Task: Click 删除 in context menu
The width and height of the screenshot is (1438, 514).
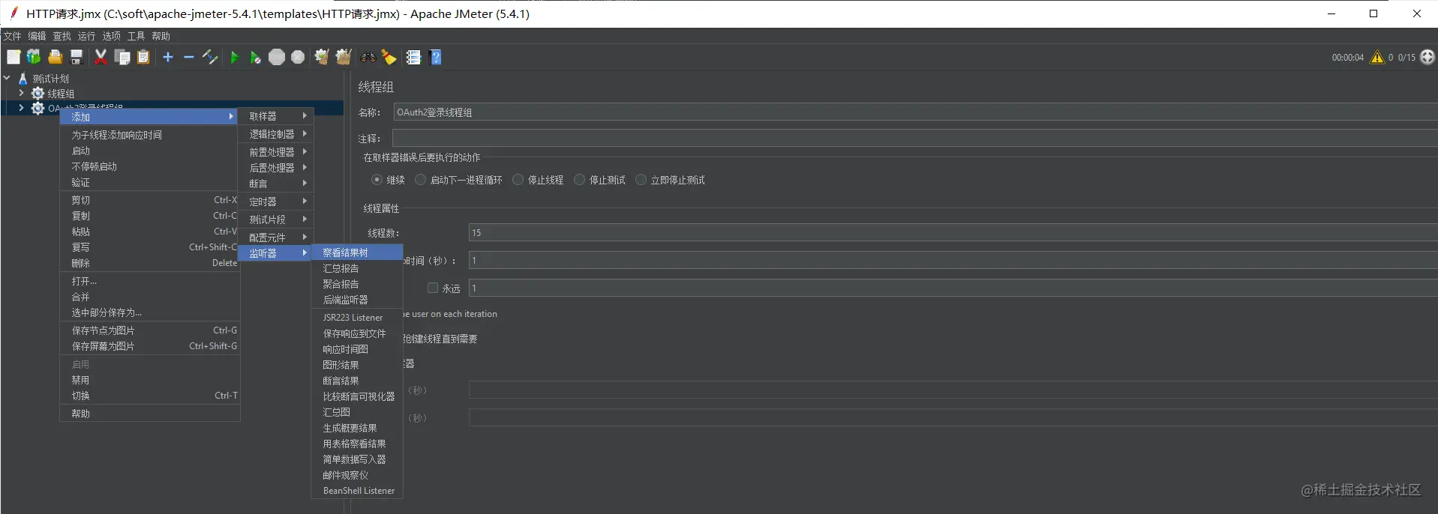Action: click(x=149, y=263)
